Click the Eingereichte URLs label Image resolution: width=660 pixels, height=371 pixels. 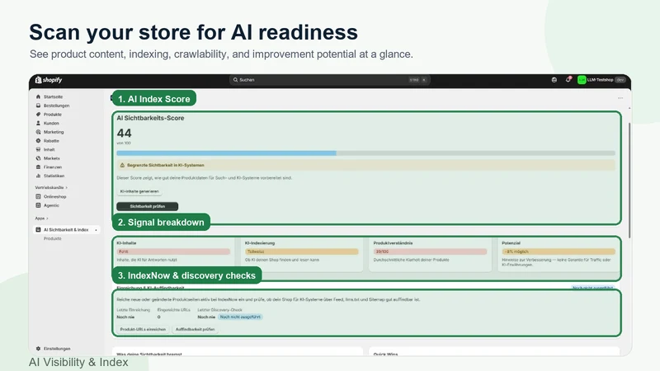point(174,310)
